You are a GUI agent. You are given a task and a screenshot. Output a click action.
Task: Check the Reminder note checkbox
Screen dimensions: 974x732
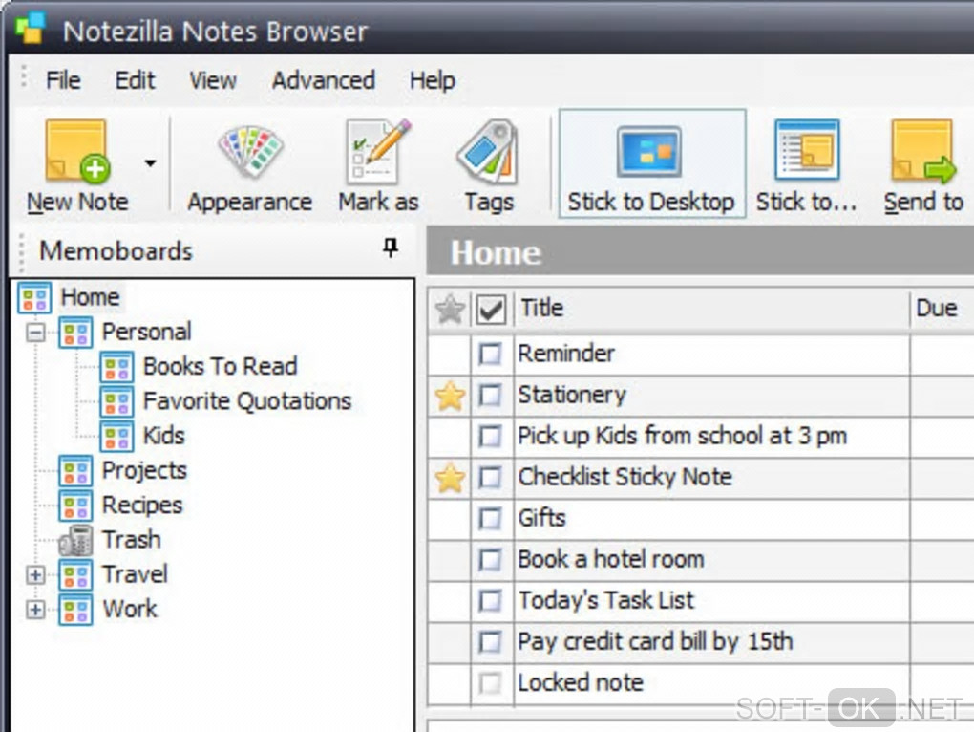tap(490, 355)
